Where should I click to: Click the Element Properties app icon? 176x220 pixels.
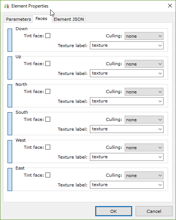(x=6, y=6)
